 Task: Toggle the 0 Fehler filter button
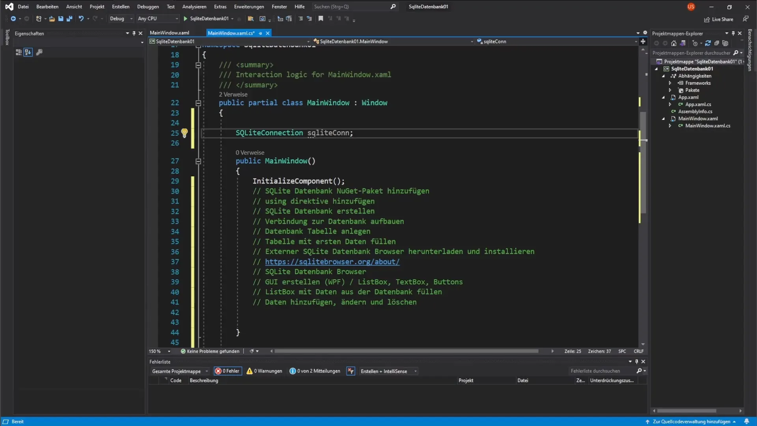pos(227,371)
